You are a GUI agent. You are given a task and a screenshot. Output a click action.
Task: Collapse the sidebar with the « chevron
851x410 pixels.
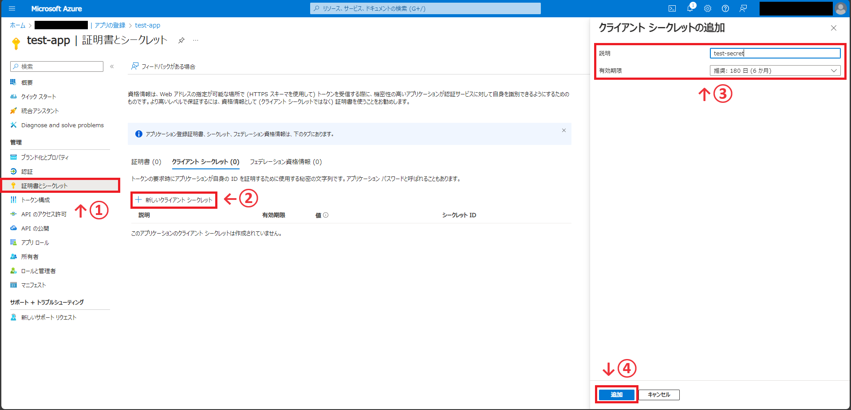coord(112,66)
